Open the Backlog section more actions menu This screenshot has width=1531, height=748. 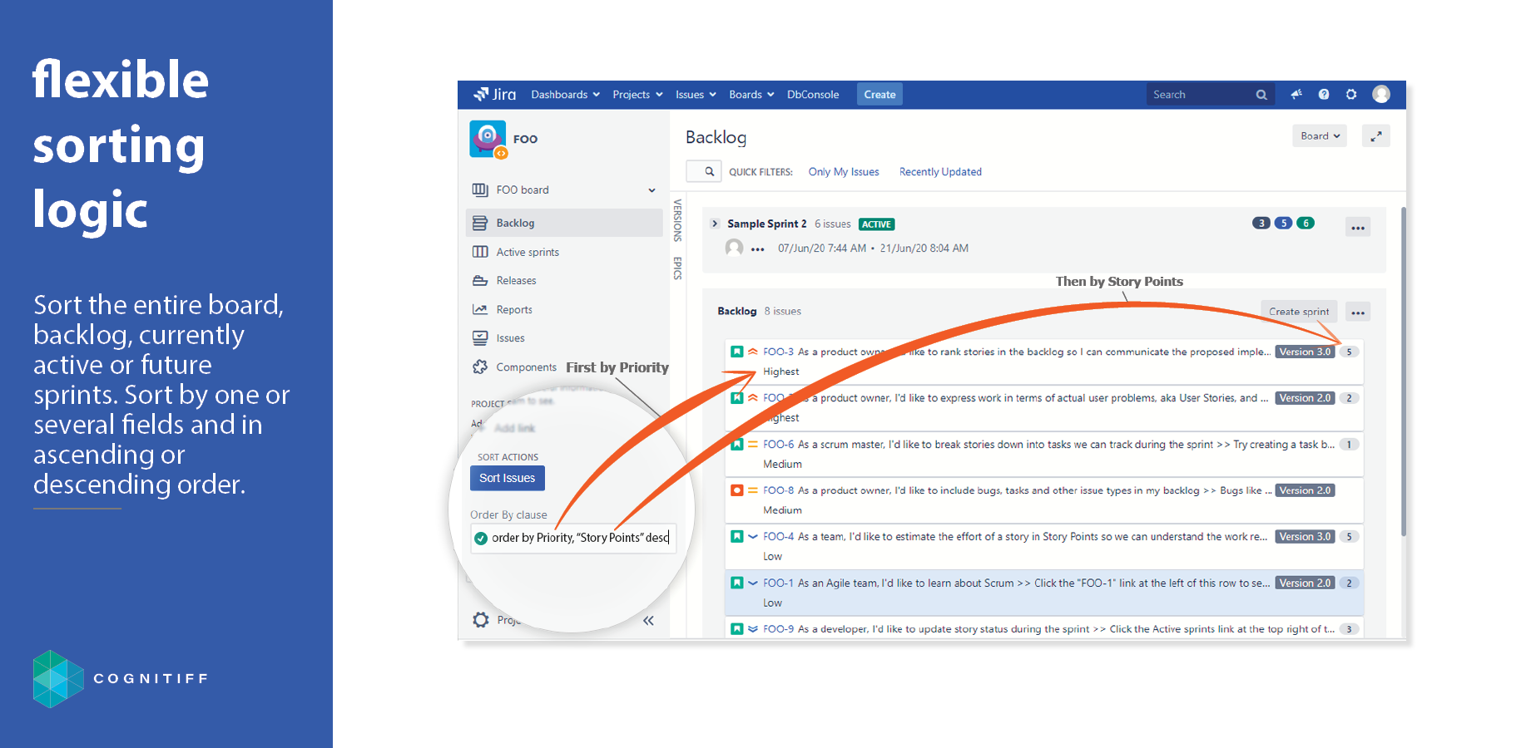point(1358,312)
